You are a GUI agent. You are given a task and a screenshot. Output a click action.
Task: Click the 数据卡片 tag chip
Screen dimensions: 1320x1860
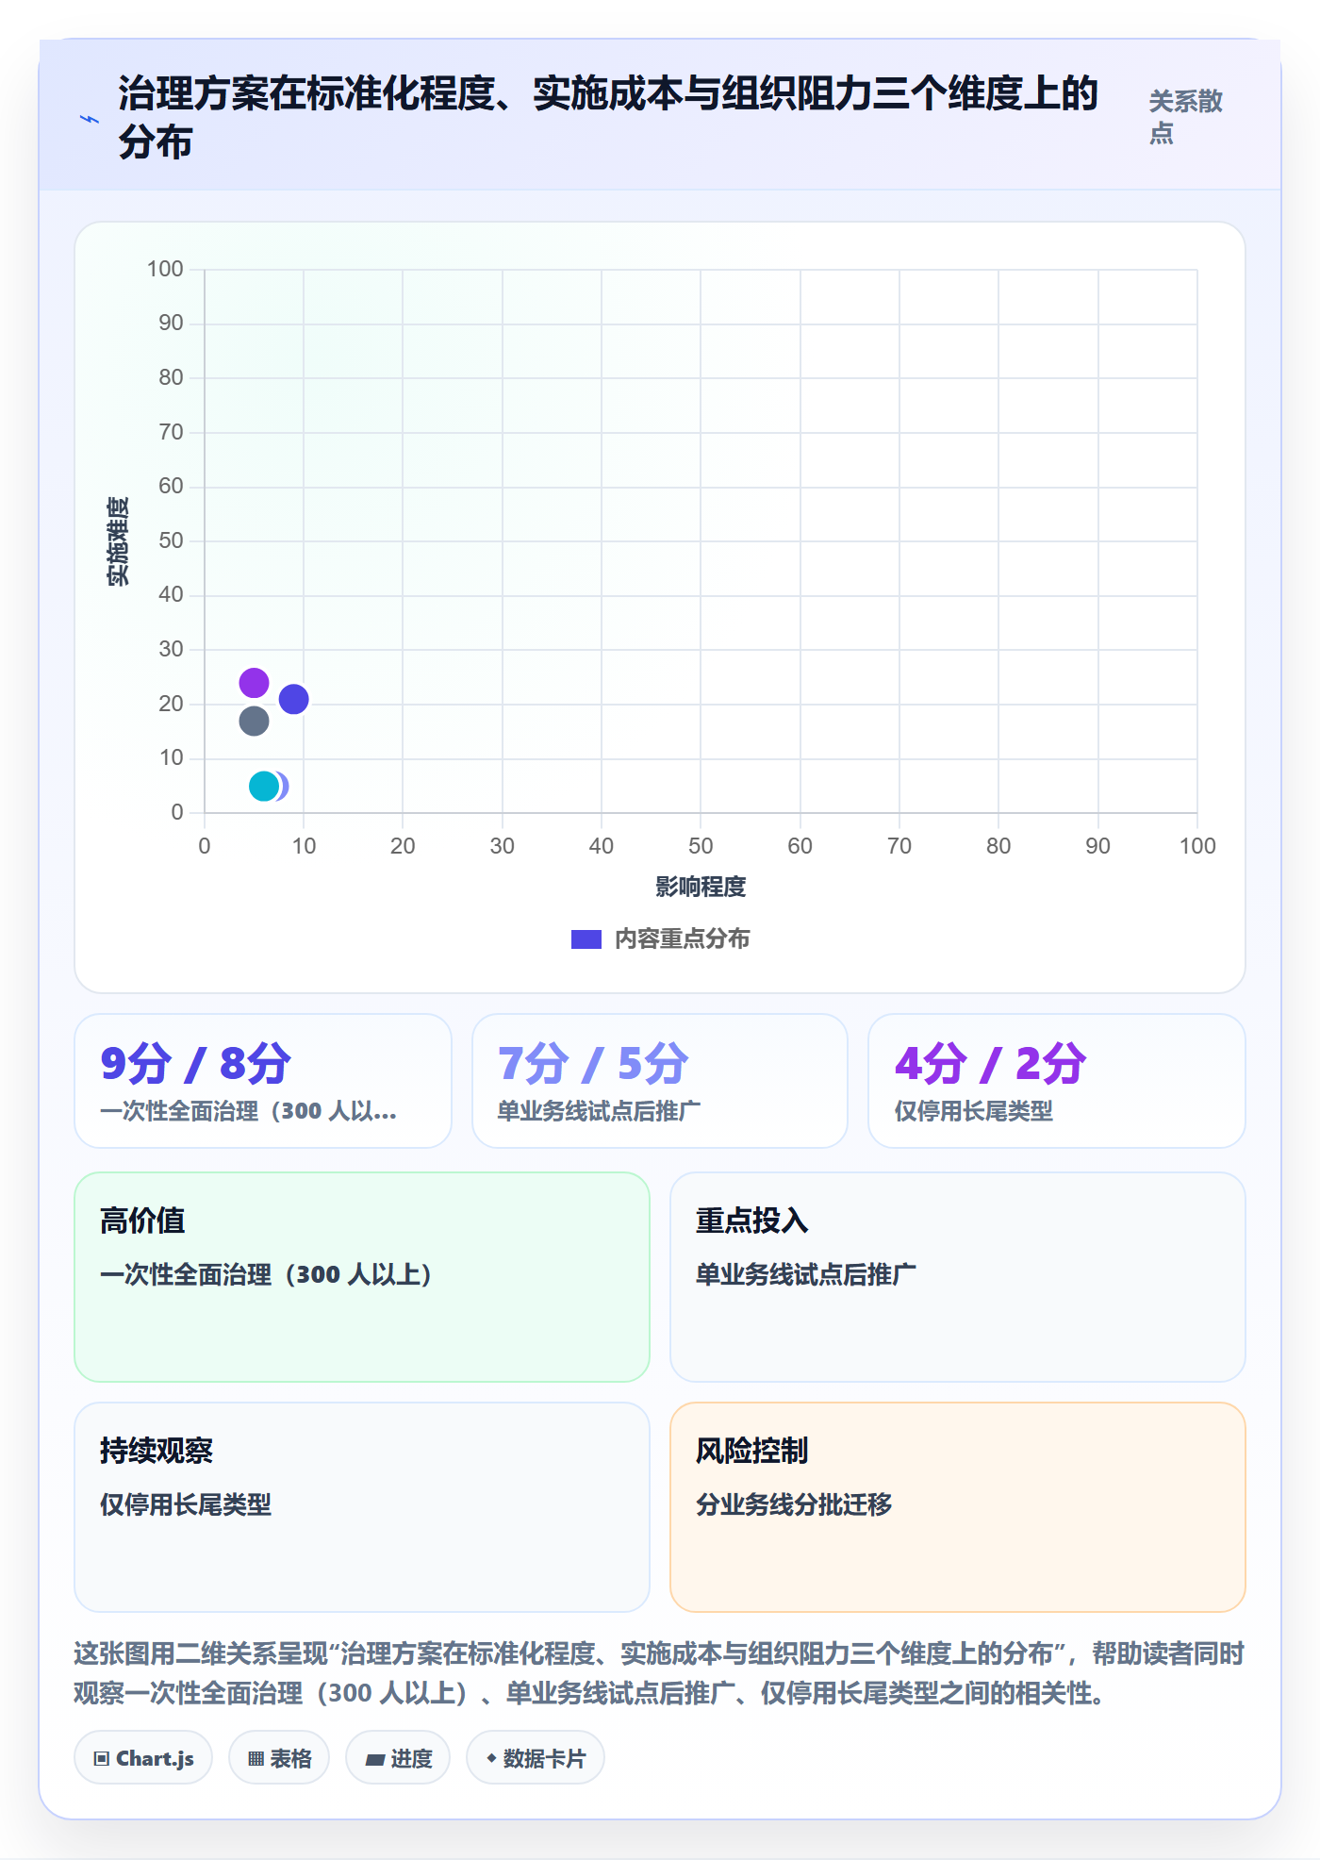[536, 1758]
